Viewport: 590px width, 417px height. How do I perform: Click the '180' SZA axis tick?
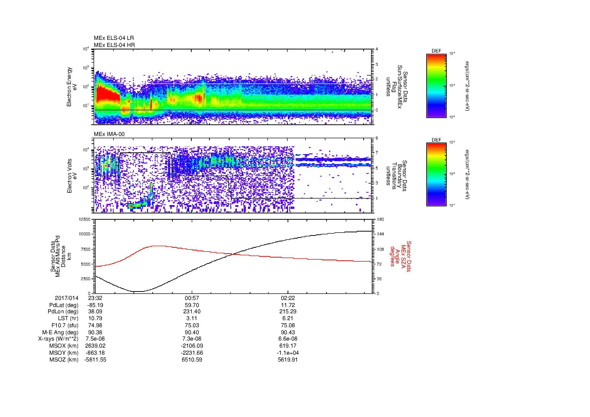click(x=380, y=219)
